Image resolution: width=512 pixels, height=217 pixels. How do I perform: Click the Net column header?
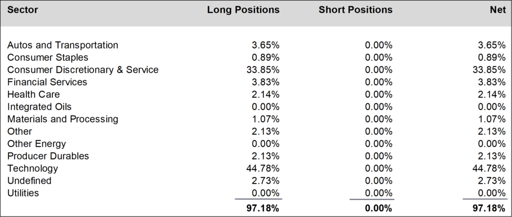[x=497, y=10]
